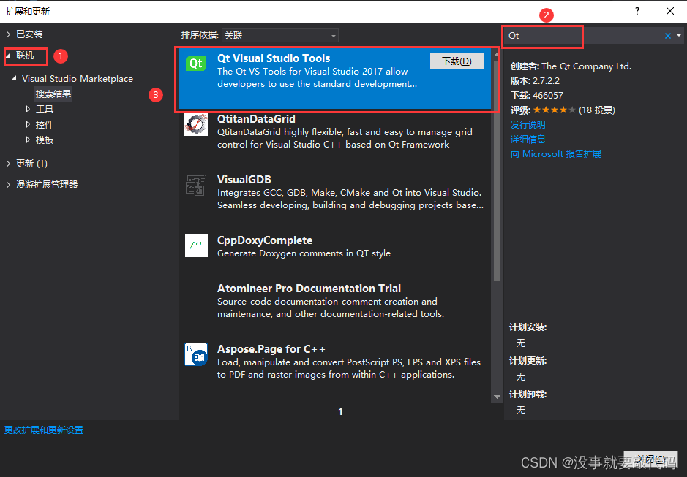
Task: Click the 下载(D) download button
Action: tap(457, 61)
